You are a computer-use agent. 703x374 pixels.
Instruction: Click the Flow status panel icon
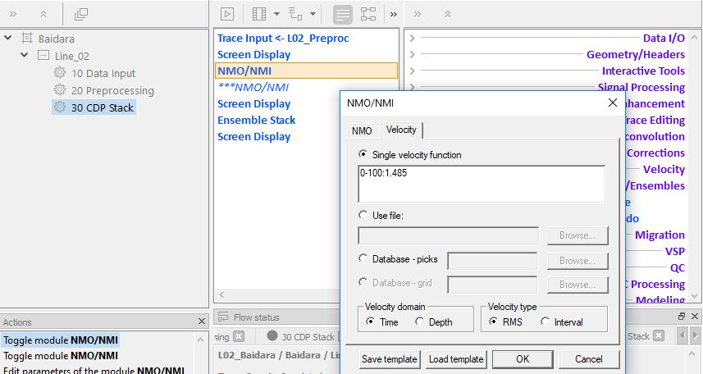[x=223, y=317]
